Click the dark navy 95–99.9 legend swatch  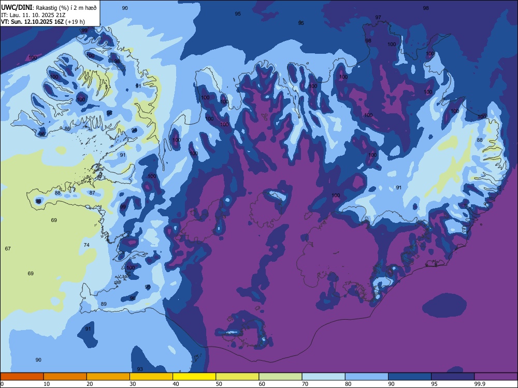point(453,377)
